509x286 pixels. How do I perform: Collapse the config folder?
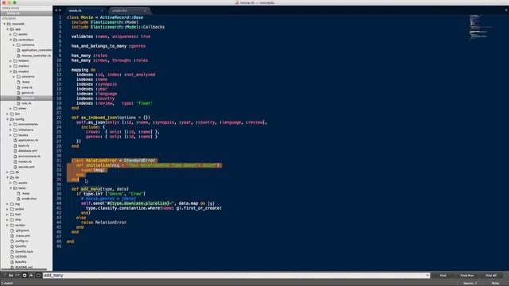click(x=7, y=119)
